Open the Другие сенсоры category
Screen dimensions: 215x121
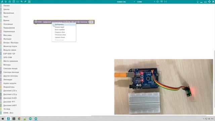10,76
